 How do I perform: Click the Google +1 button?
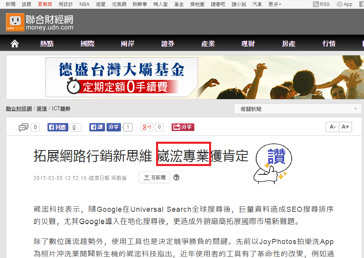point(147,127)
